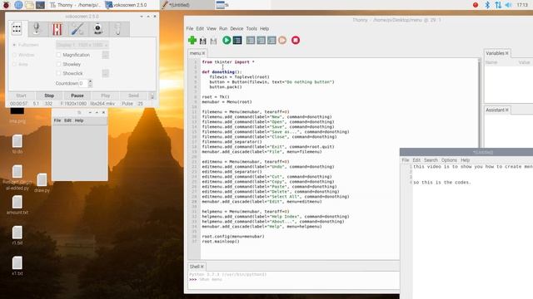The width and height of the screenshot is (533, 299).
Task: Click the green New file plus icon in Thonny
Action: tap(192, 41)
